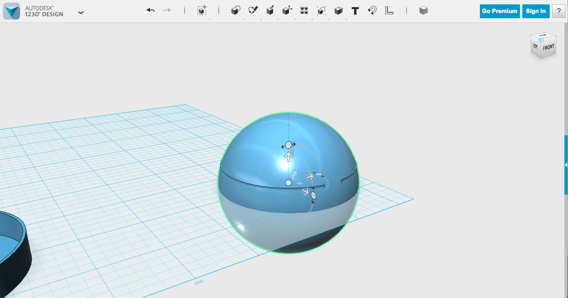Open the Materials panel icon
Viewport: 568px width, 298px height.
click(x=423, y=11)
